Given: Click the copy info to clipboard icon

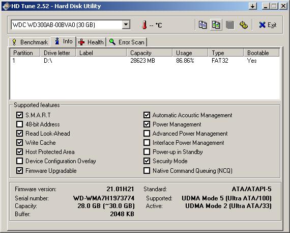Looking at the screenshot, I should [x=202, y=25].
